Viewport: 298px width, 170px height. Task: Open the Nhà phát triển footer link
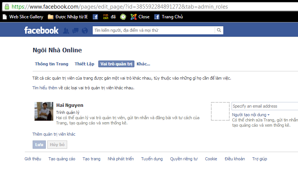(121, 159)
